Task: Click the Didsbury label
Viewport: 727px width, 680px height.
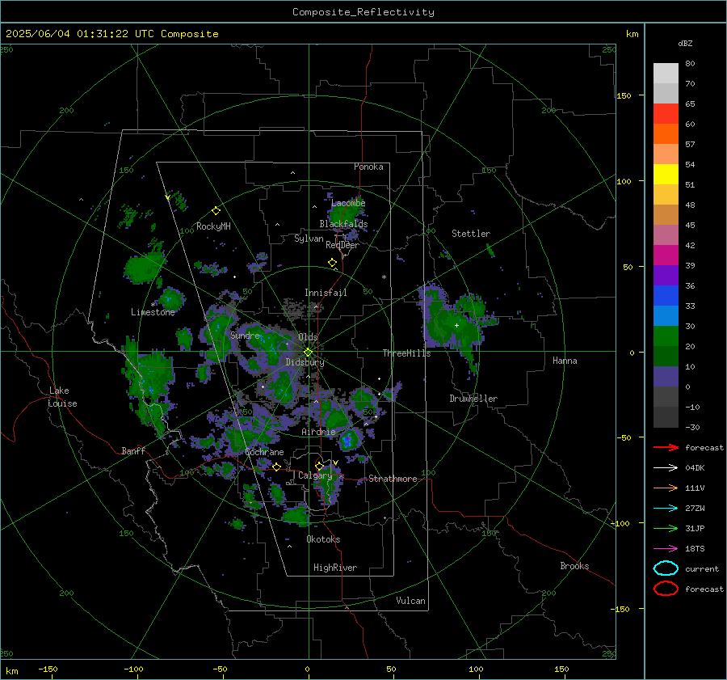Action: [x=305, y=362]
